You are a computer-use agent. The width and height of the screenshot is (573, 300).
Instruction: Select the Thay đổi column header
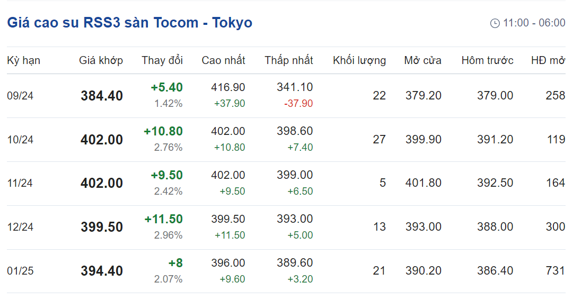coord(162,60)
